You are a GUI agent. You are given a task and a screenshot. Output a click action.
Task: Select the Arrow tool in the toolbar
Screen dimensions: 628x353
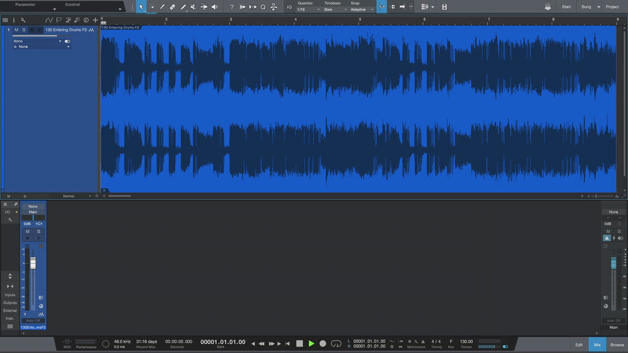coord(141,7)
